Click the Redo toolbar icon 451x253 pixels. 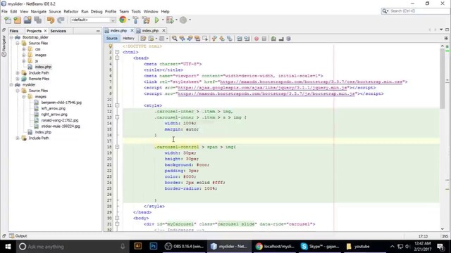pyautogui.click(x=61, y=20)
